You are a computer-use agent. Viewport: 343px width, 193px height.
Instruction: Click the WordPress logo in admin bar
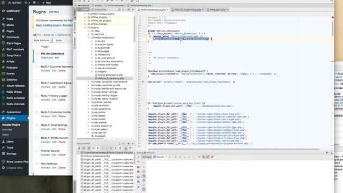pos(3,3)
